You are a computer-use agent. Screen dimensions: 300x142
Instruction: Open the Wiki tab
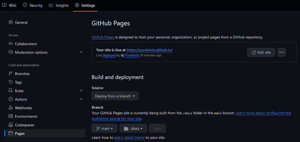click(9, 5)
